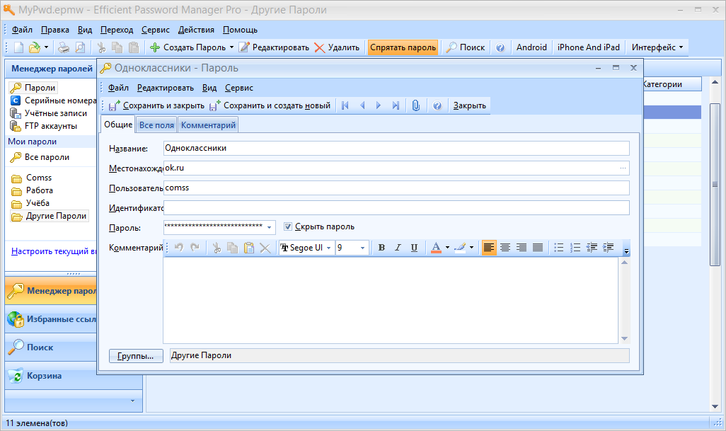Click the Настроить текущий link
The image size is (726, 431).
(54, 251)
